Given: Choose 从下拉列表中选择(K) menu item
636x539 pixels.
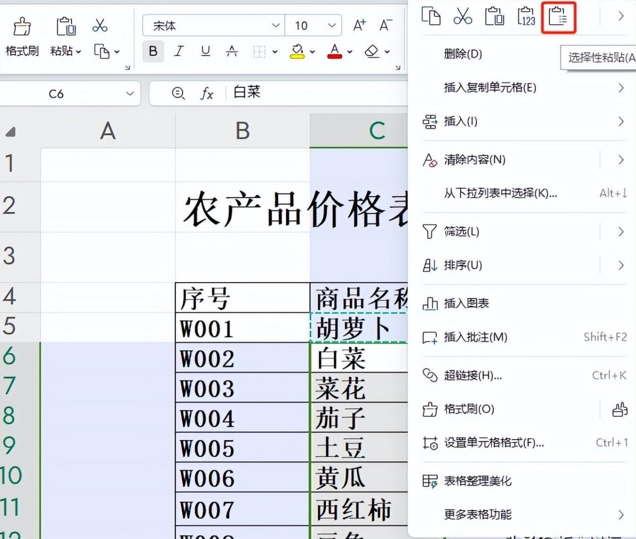Looking at the screenshot, I should coord(524,193).
